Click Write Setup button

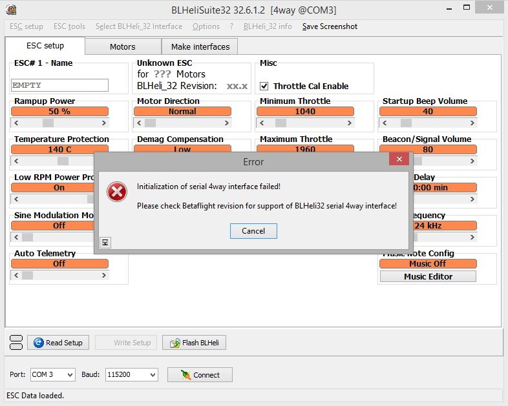(x=126, y=343)
